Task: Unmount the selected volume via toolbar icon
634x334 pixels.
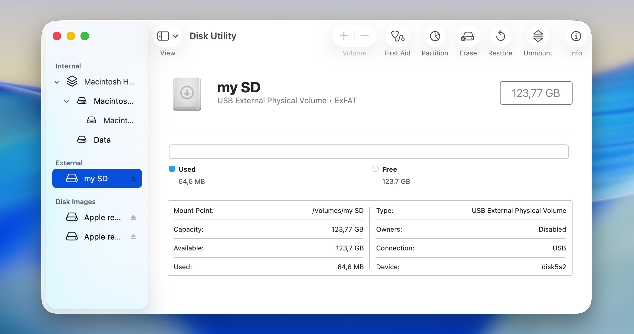Action: pos(538,36)
